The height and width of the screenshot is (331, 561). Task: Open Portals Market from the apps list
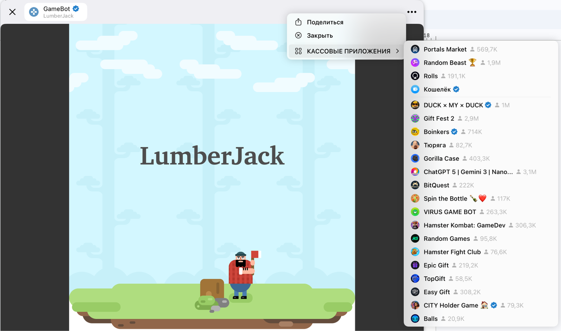point(481,49)
